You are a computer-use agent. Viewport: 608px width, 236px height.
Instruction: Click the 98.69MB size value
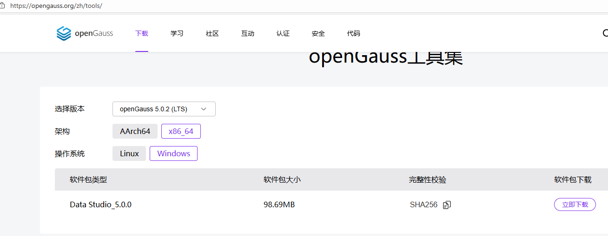point(279,204)
